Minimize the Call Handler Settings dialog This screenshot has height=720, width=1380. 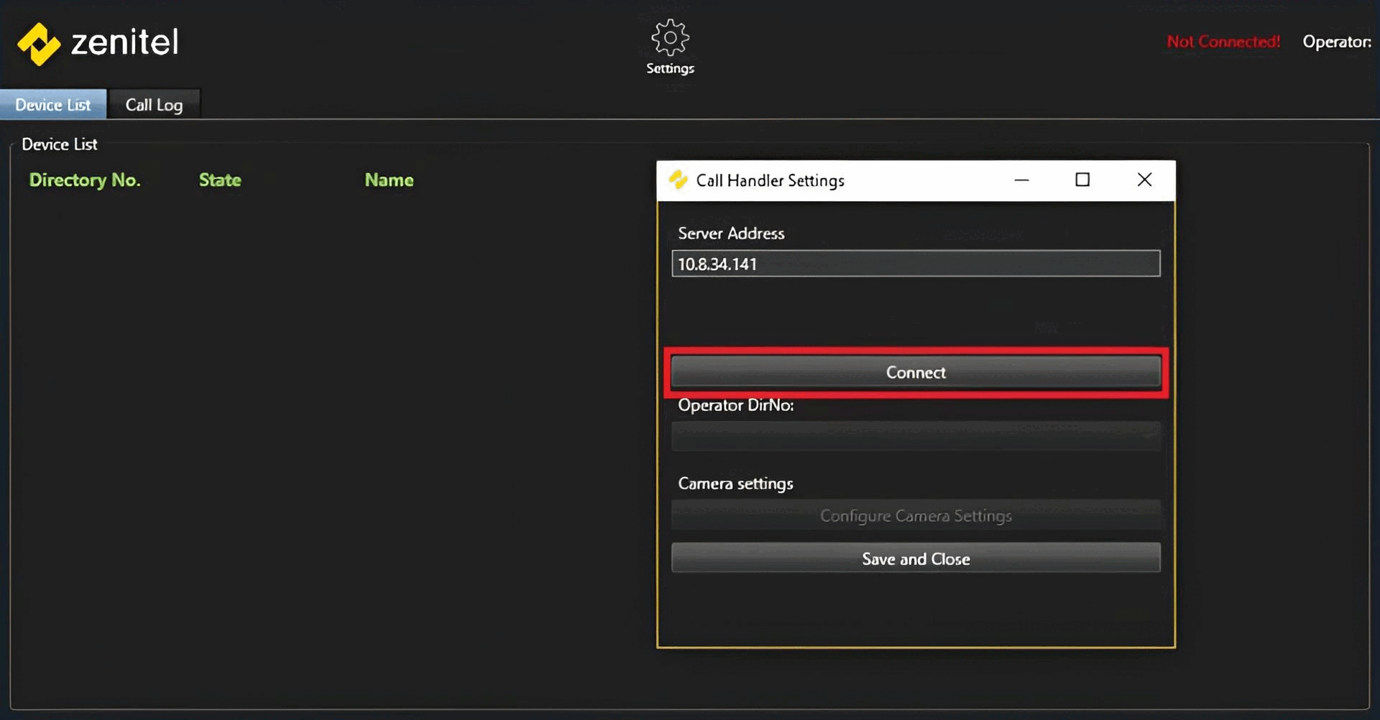tap(1021, 180)
